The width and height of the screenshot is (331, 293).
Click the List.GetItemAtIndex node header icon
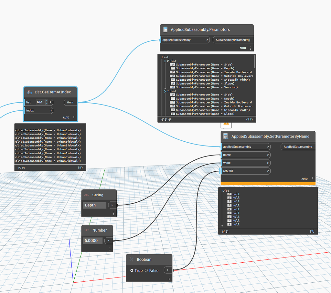tap(29, 92)
